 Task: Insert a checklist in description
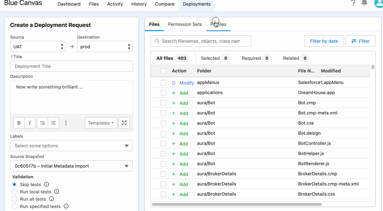pyautogui.click(x=42, y=123)
